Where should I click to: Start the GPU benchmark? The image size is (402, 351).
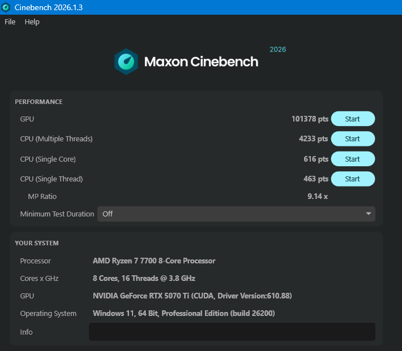click(x=353, y=119)
